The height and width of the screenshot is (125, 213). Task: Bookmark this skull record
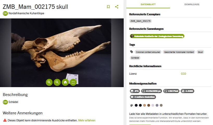pyautogui.click(x=108, y=7)
